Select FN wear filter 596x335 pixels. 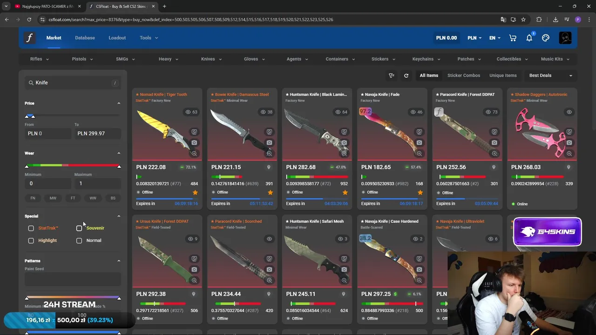[x=33, y=198]
